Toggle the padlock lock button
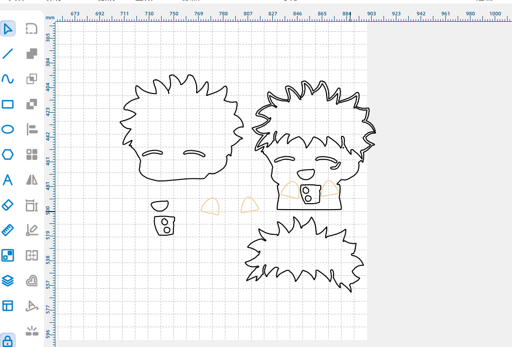 (8, 341)
